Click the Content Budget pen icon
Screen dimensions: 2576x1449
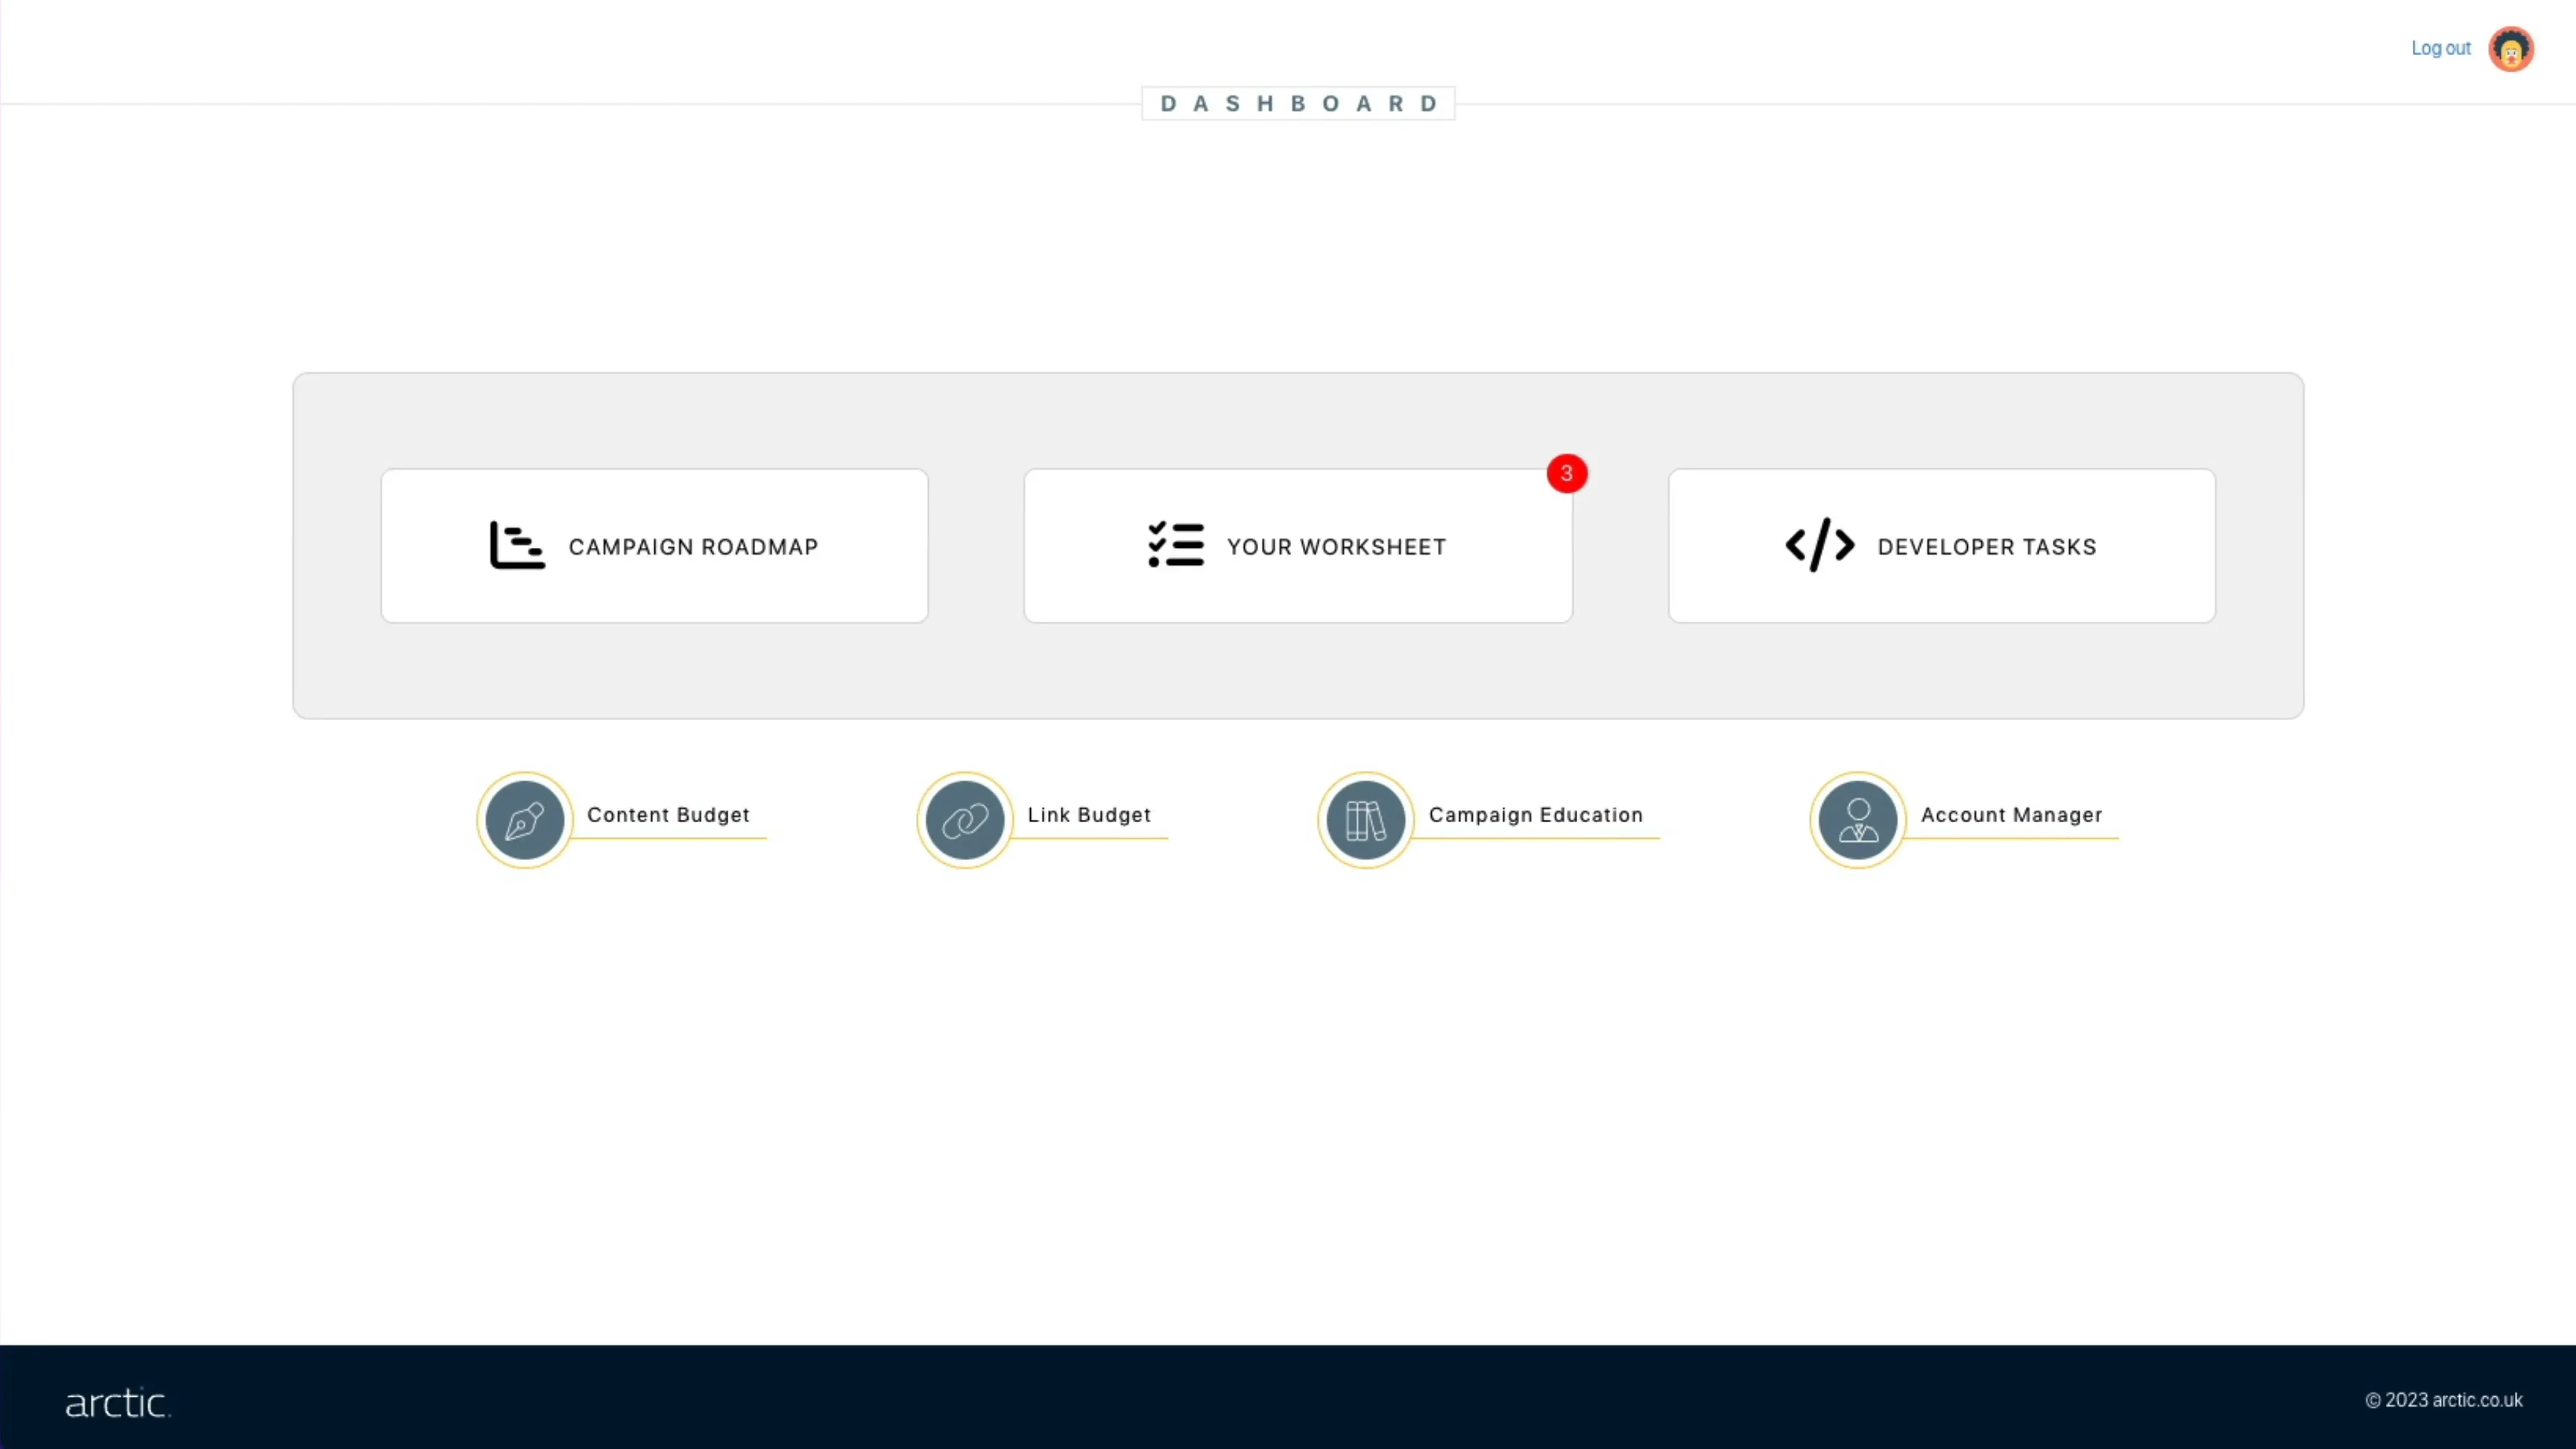[525, 820]
